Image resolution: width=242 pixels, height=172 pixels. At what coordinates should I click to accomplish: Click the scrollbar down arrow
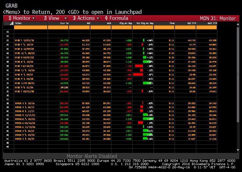click(x=238, y=150)
